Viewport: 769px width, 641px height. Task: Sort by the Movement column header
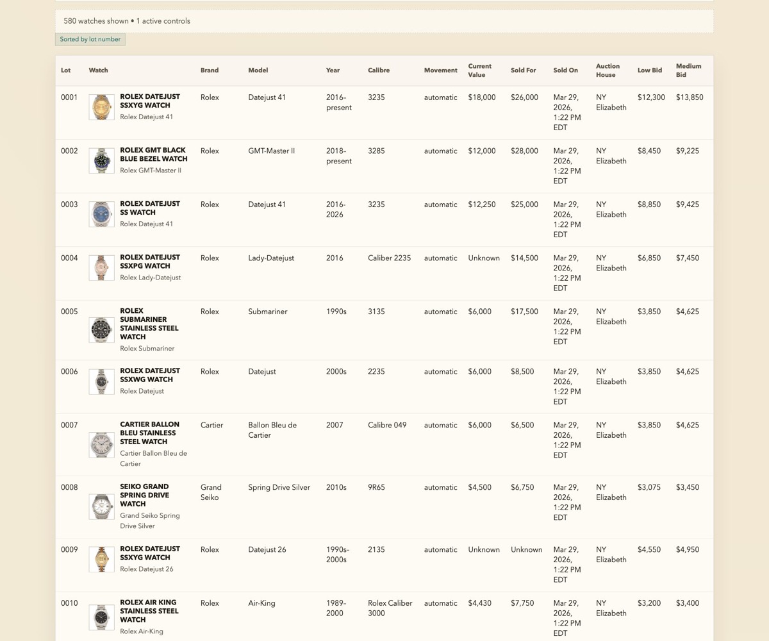(x=440, y=71)
